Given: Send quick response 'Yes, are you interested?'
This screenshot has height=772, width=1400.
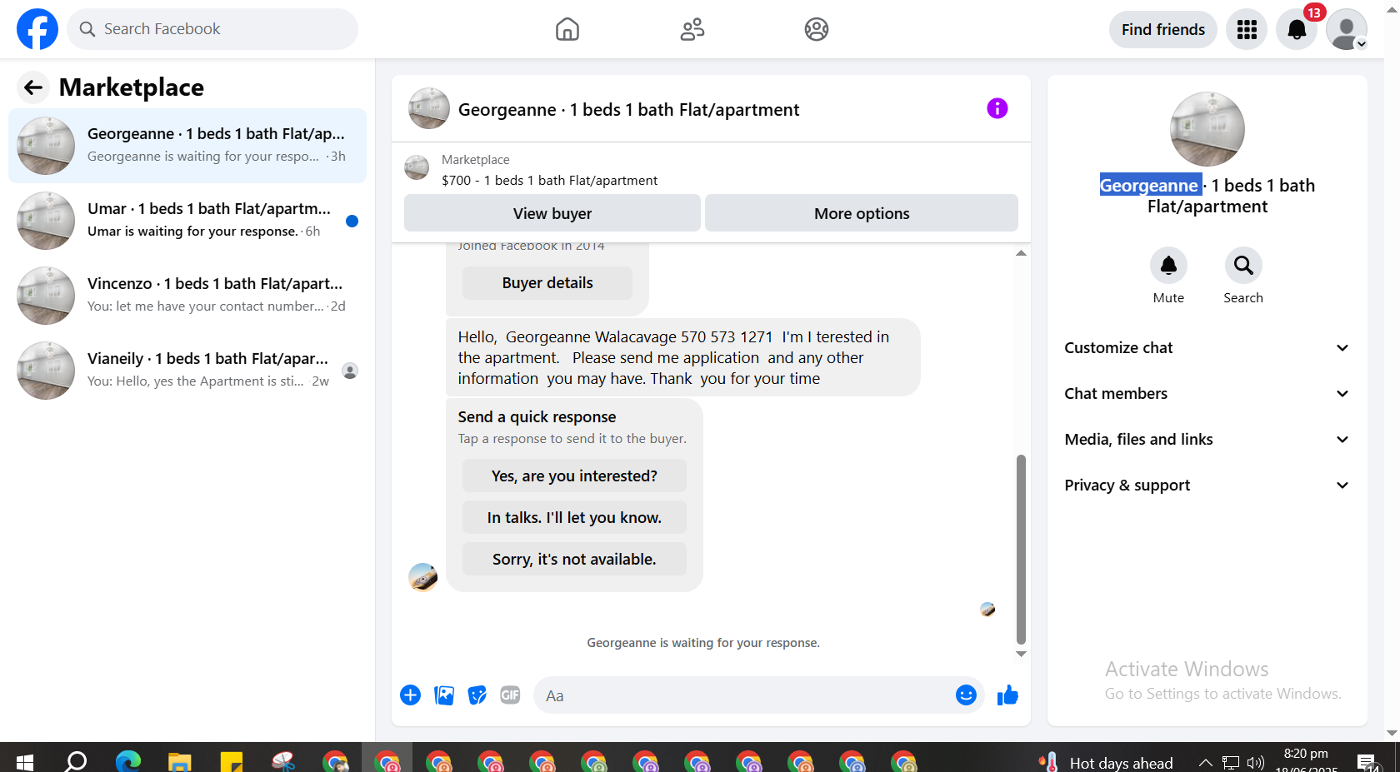Looking at the screenshot, I should pyautogui.click(x=574, y=476).
